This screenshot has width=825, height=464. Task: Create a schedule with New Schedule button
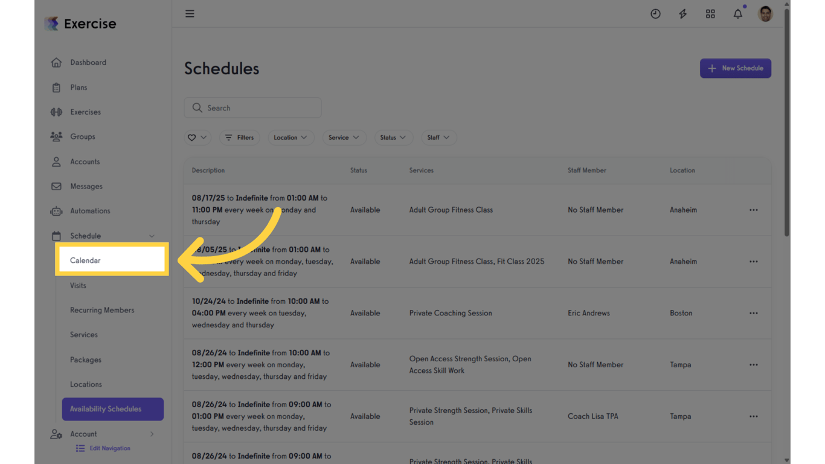coord(735,68)
